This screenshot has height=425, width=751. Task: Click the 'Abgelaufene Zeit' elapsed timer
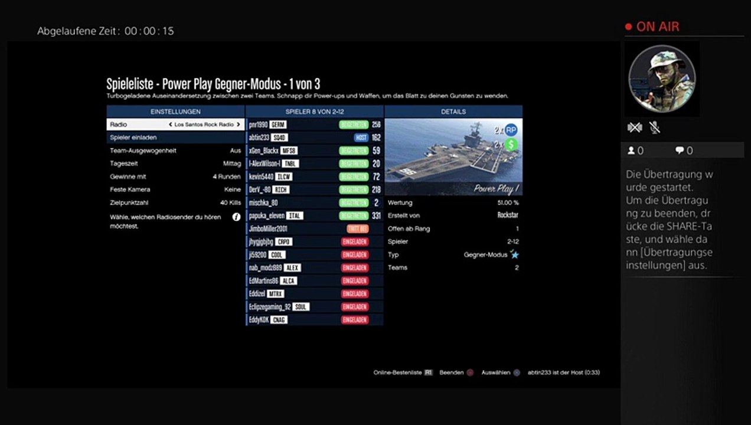(106, 31)
